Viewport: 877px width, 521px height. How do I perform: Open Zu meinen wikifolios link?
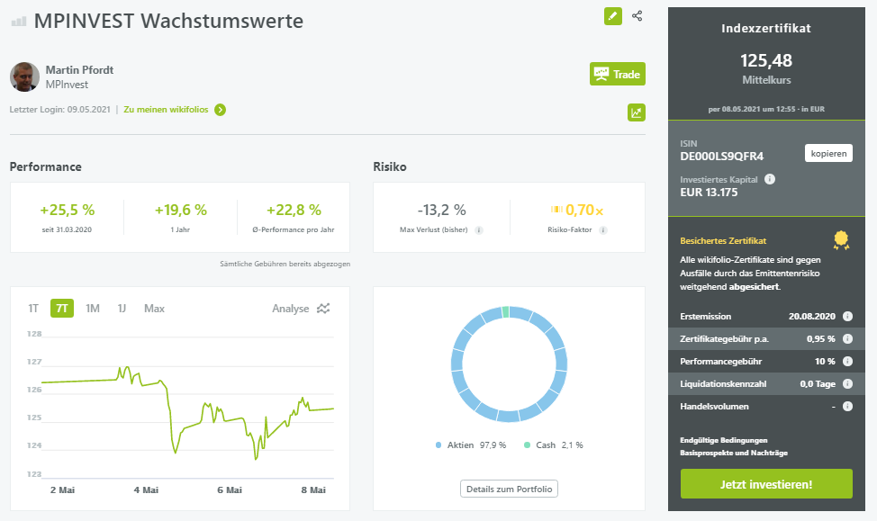pyautogui.click(x=166, y=110)
